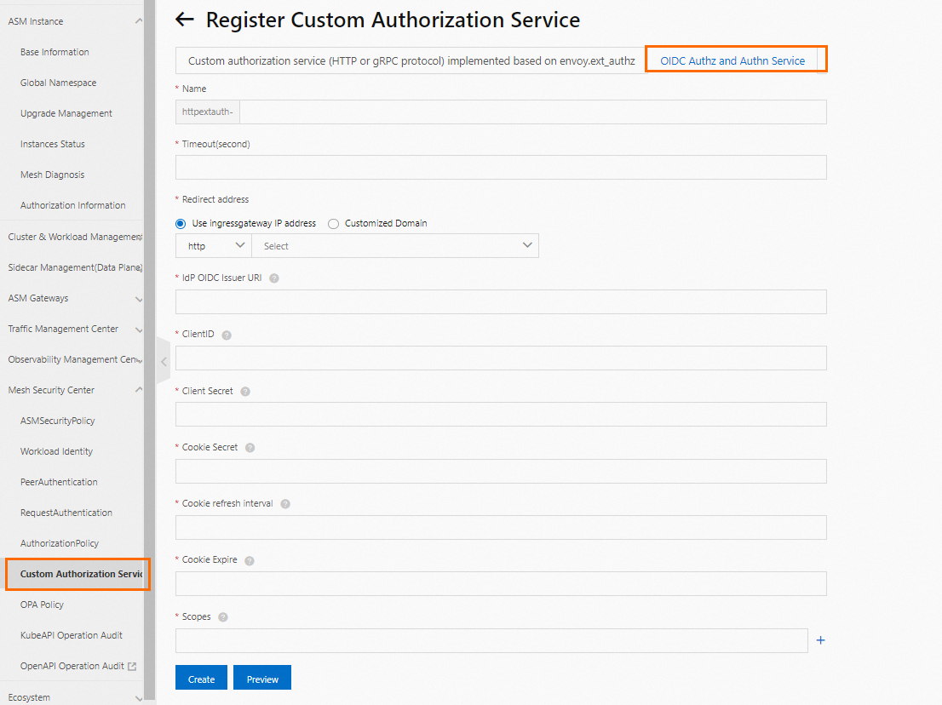
Task: Open help icon next to Cookie refresh interval
Action: pyautogui.click(x=285, y=504)
